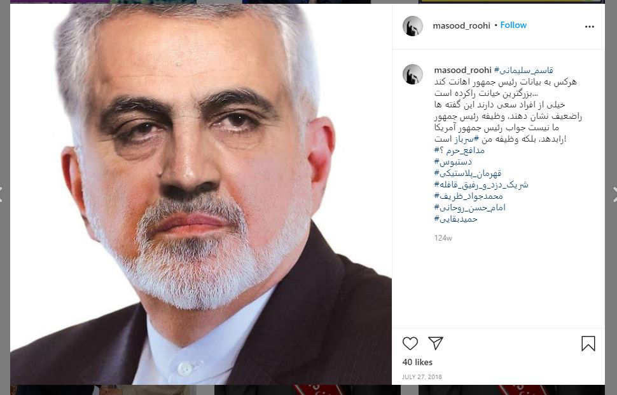Click the July 27, 2018 post date

(x=422, y=377)
